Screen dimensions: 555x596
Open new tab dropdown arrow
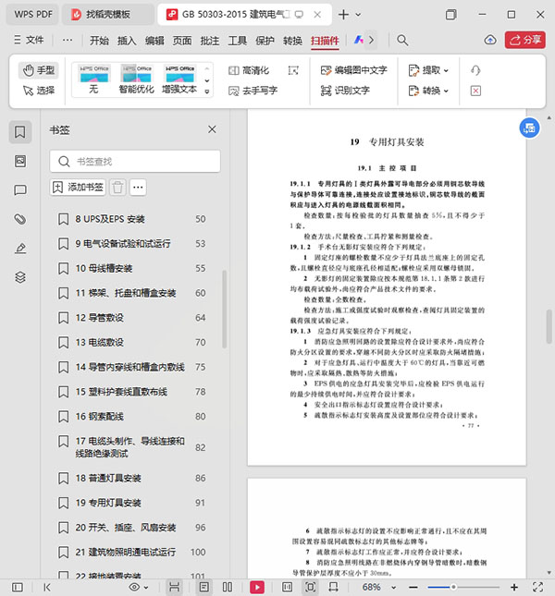click(358, 15)
